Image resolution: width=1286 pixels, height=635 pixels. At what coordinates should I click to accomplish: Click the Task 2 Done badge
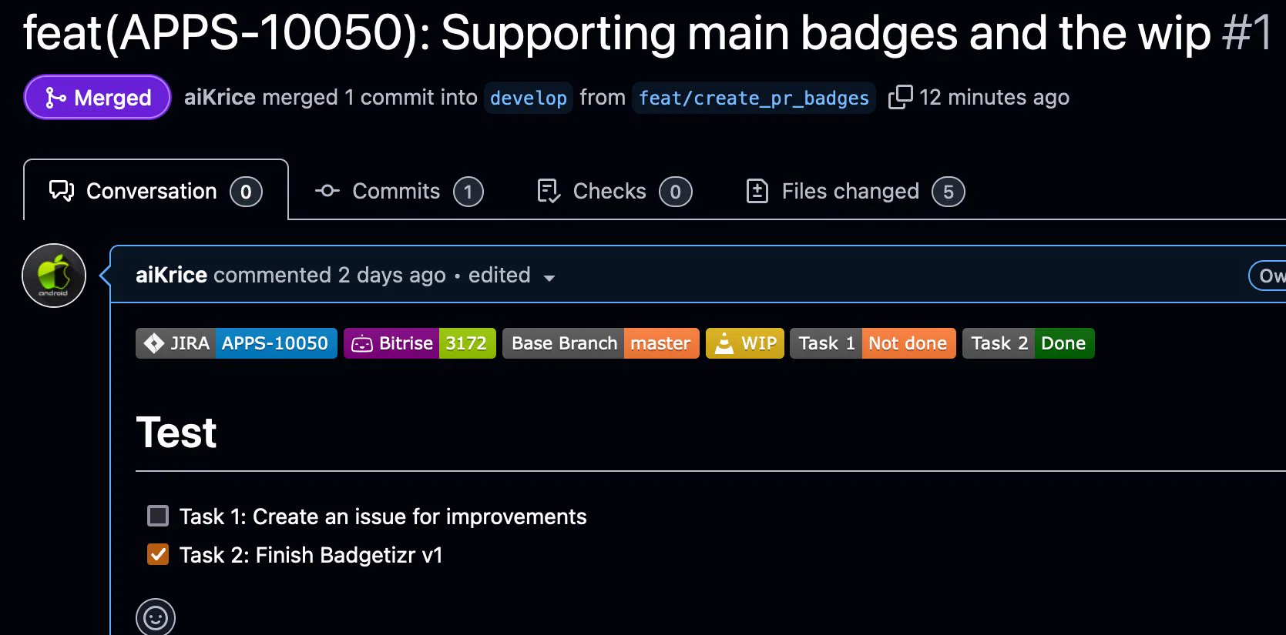coord(1029,343)
